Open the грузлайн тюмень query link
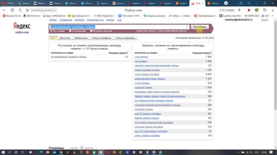The image size is (277, 155). (144, 109)
